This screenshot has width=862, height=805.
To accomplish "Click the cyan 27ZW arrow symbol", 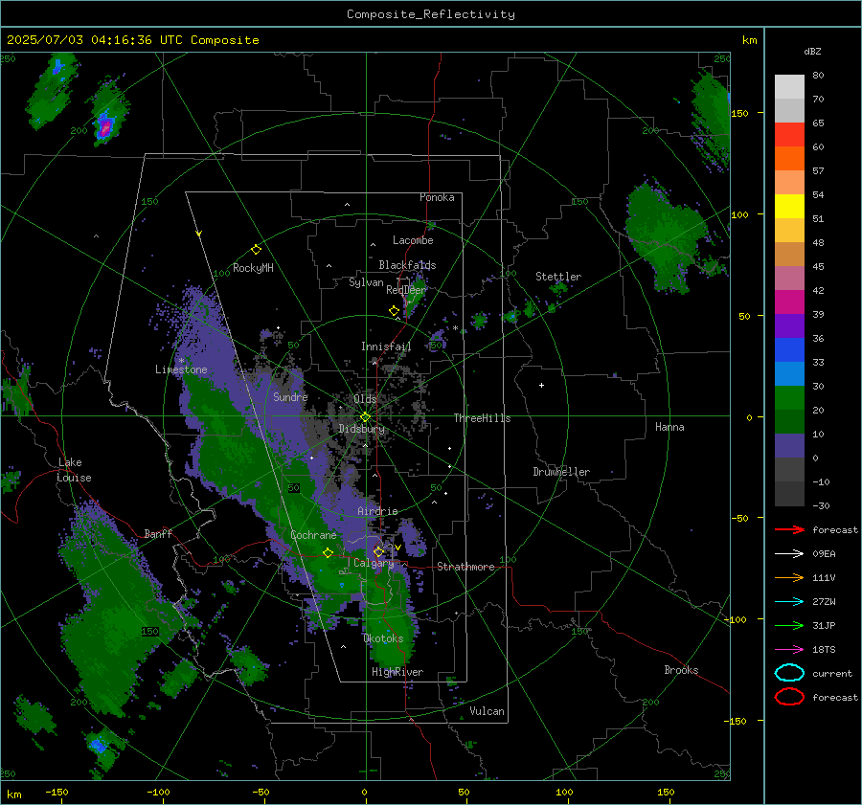I will 789,602.
